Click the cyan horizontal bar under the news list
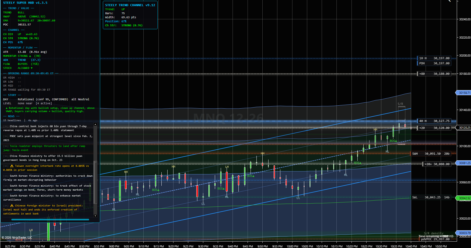 (50, 220)
